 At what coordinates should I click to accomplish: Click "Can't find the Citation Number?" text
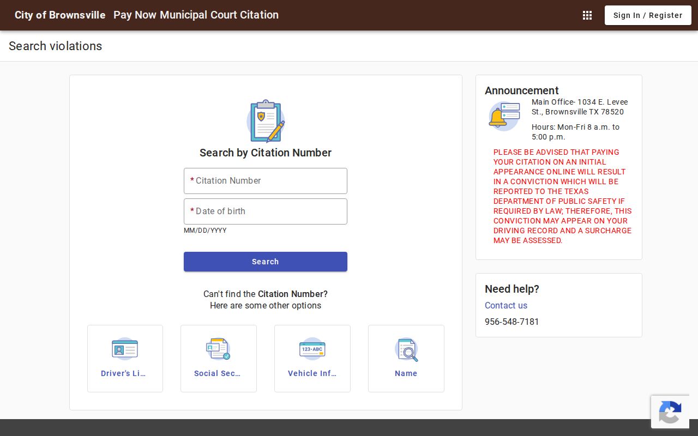[x=266, y=294]
